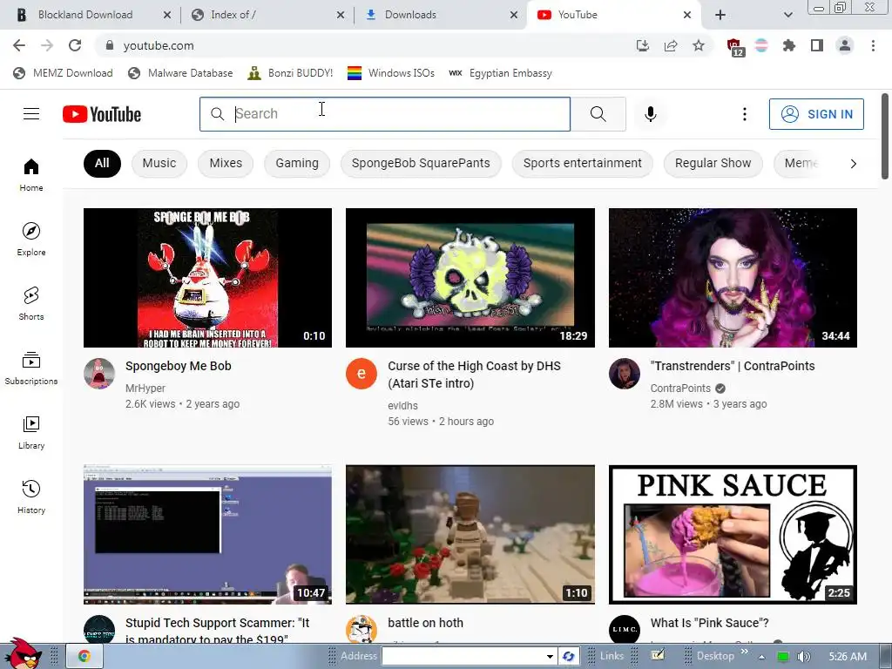Select the Regular Show filter chip
The width and height of the screenshot is (892, 669).
pos(713,163)
